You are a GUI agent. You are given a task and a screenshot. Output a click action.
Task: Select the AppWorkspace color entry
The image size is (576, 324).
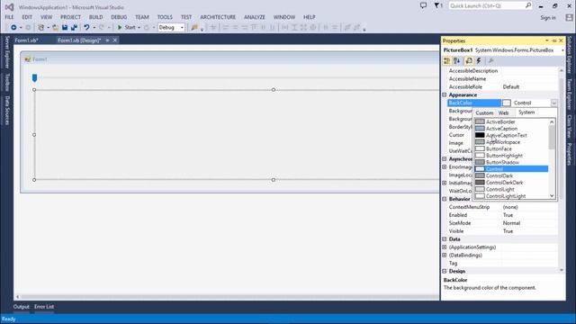point(511,142)
